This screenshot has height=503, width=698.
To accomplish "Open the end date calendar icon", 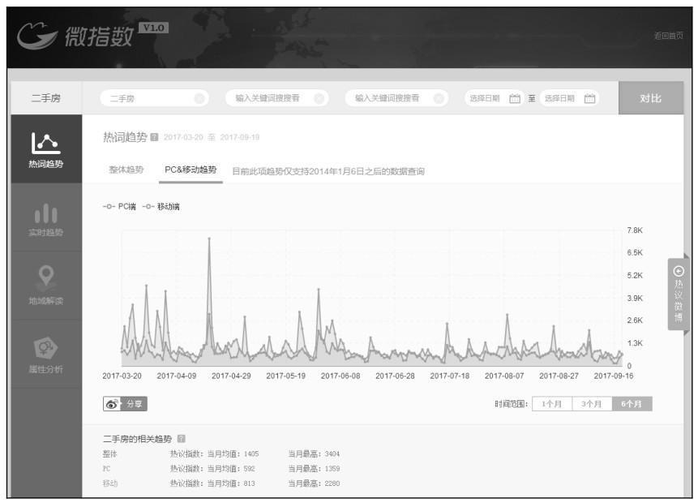I will [x=589, y=98].
